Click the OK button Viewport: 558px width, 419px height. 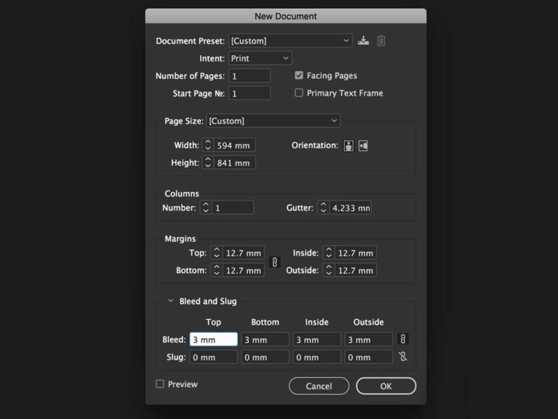(386, 385)
